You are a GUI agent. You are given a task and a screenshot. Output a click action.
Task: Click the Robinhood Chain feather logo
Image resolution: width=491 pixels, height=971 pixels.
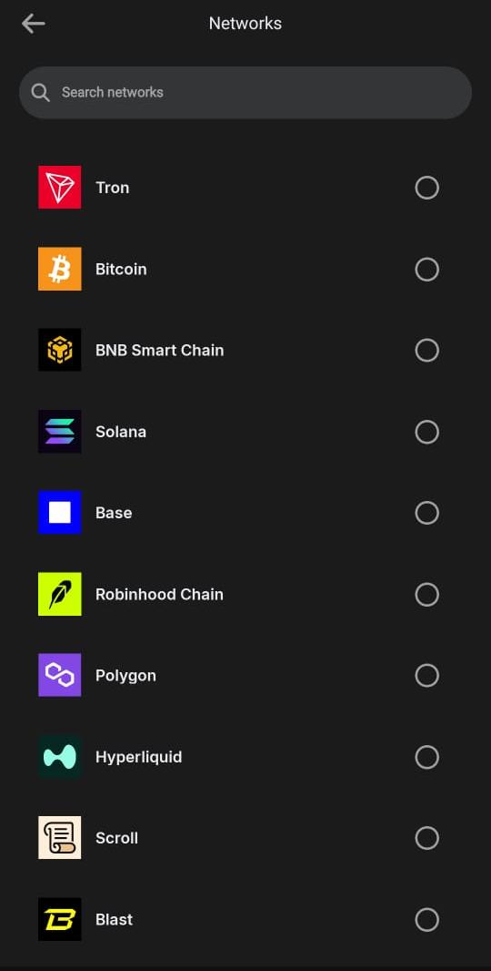pos(59,594)
